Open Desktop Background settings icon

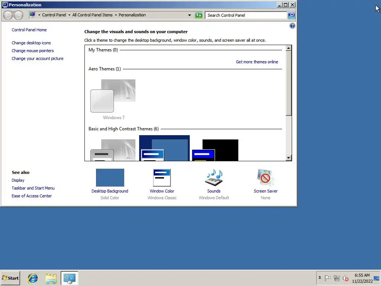110,178
